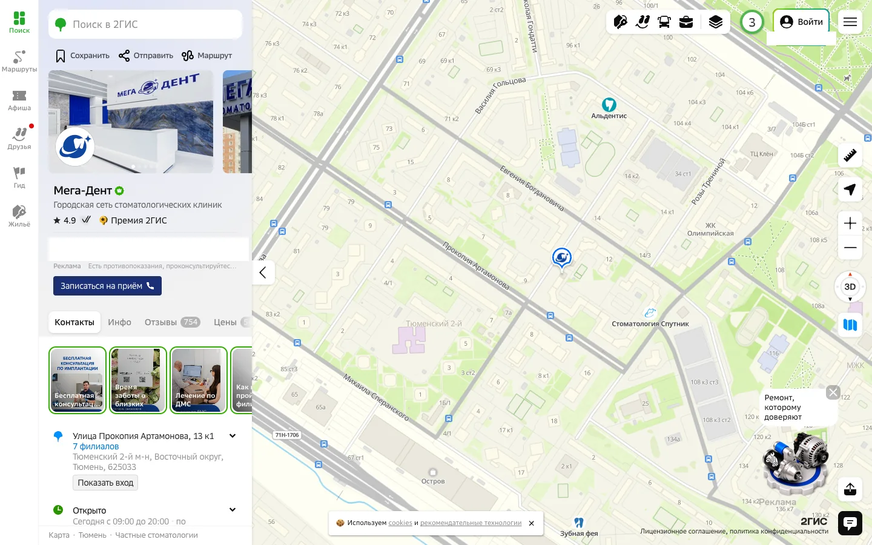Open the map layers stack icon
Screen dimensions: 872x545
tap(715, 22)
